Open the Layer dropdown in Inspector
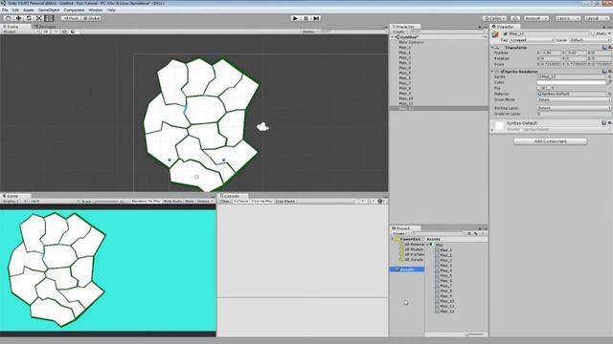Screen dimensions: 613x344 coord(590,40)
